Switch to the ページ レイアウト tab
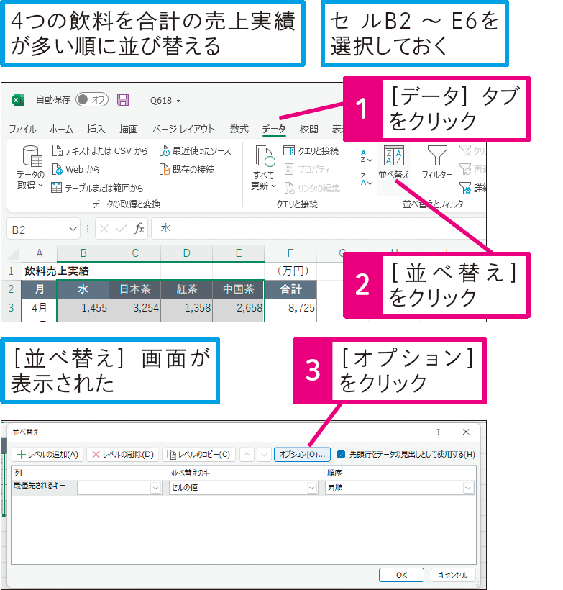563x590 pixels. [x=183, y=129]
